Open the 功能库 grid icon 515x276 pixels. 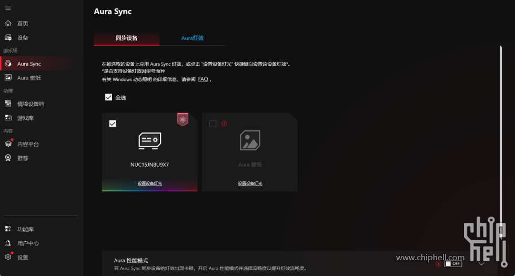coord(8,229)
